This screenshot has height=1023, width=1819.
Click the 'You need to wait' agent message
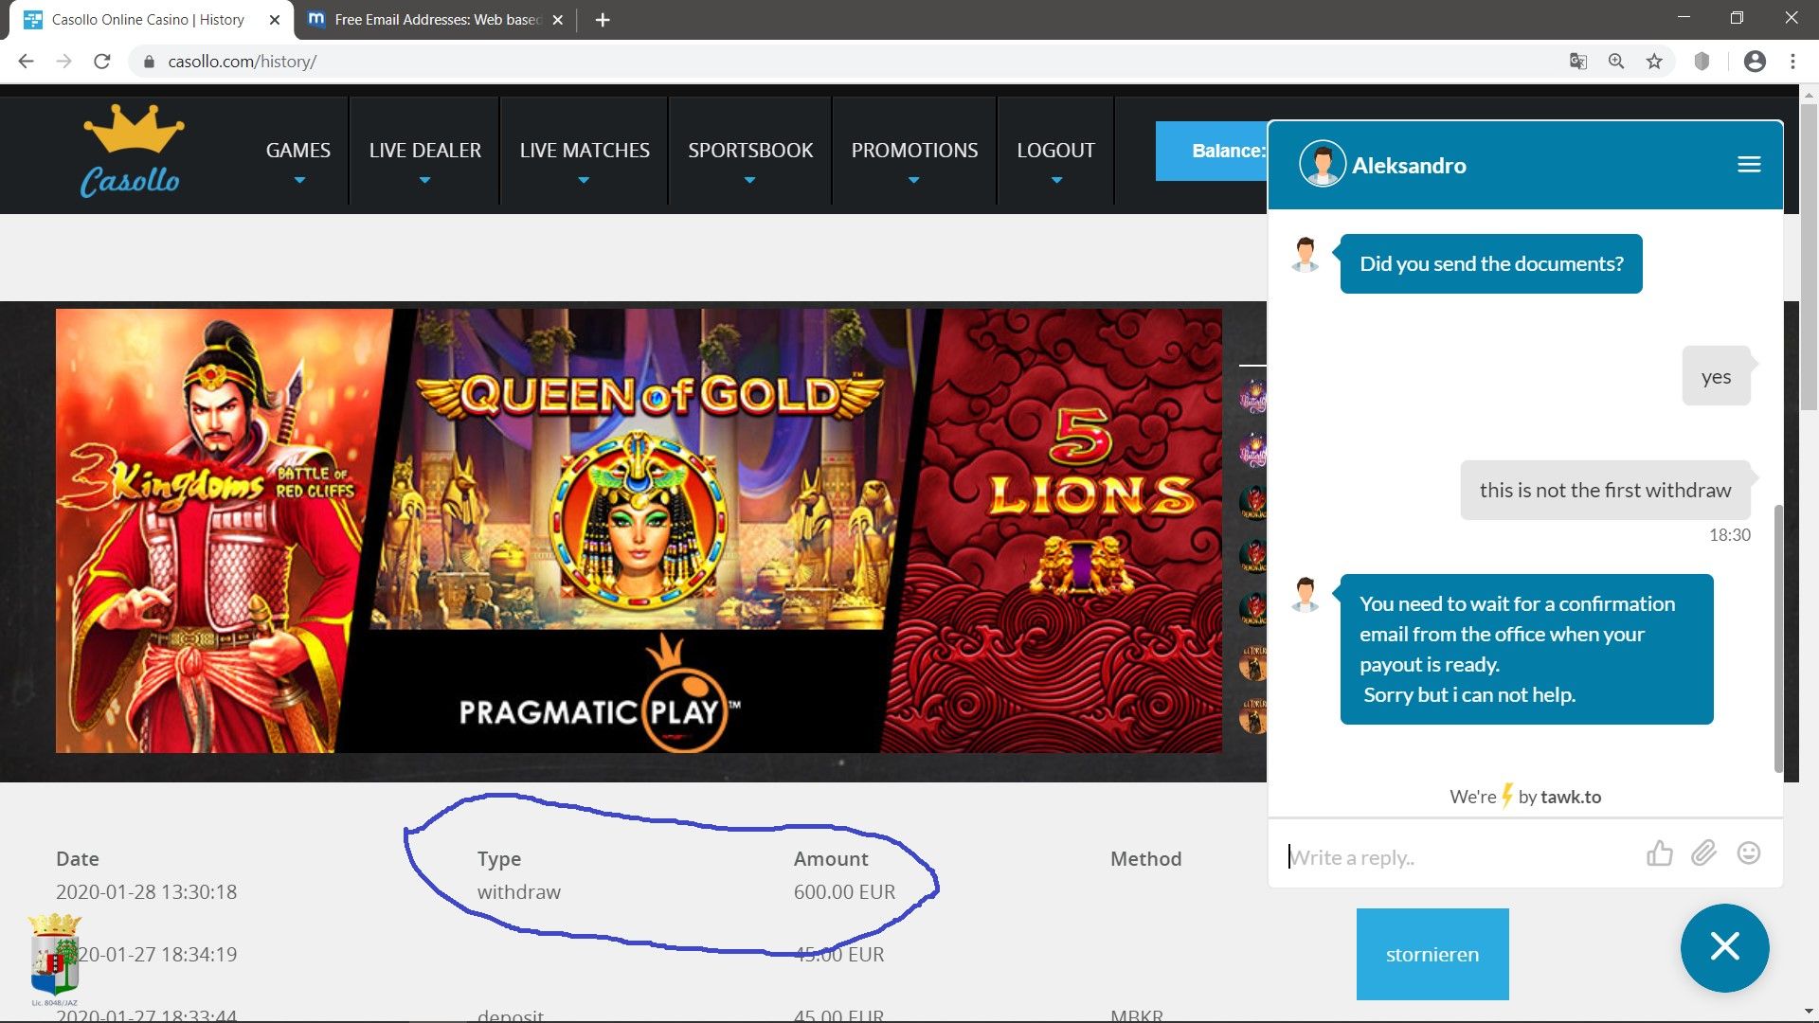[x=1526, y=649]
